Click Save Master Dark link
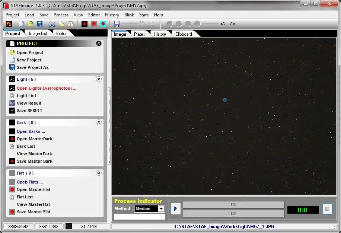Viewport: 341px width, 233px height. (x=35, y=161)
